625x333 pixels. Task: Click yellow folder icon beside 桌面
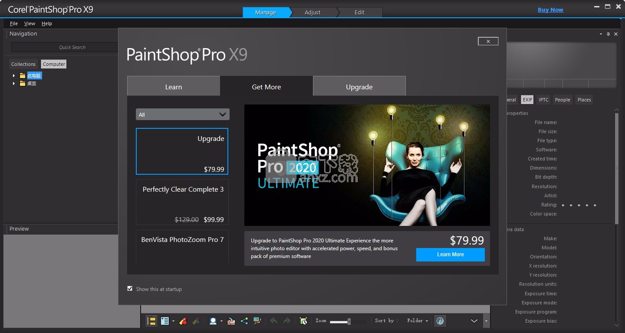coord(23,83)
